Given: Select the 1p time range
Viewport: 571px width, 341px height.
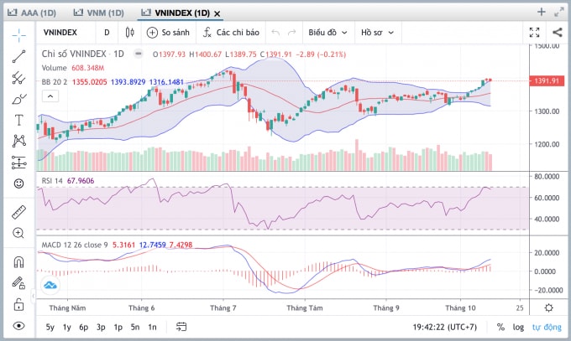Looking at the screenshot, I should (x=118, y=328).
